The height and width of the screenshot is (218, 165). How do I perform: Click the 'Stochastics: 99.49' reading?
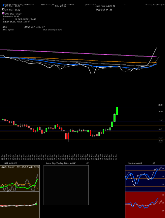click(x=11, y=17)
